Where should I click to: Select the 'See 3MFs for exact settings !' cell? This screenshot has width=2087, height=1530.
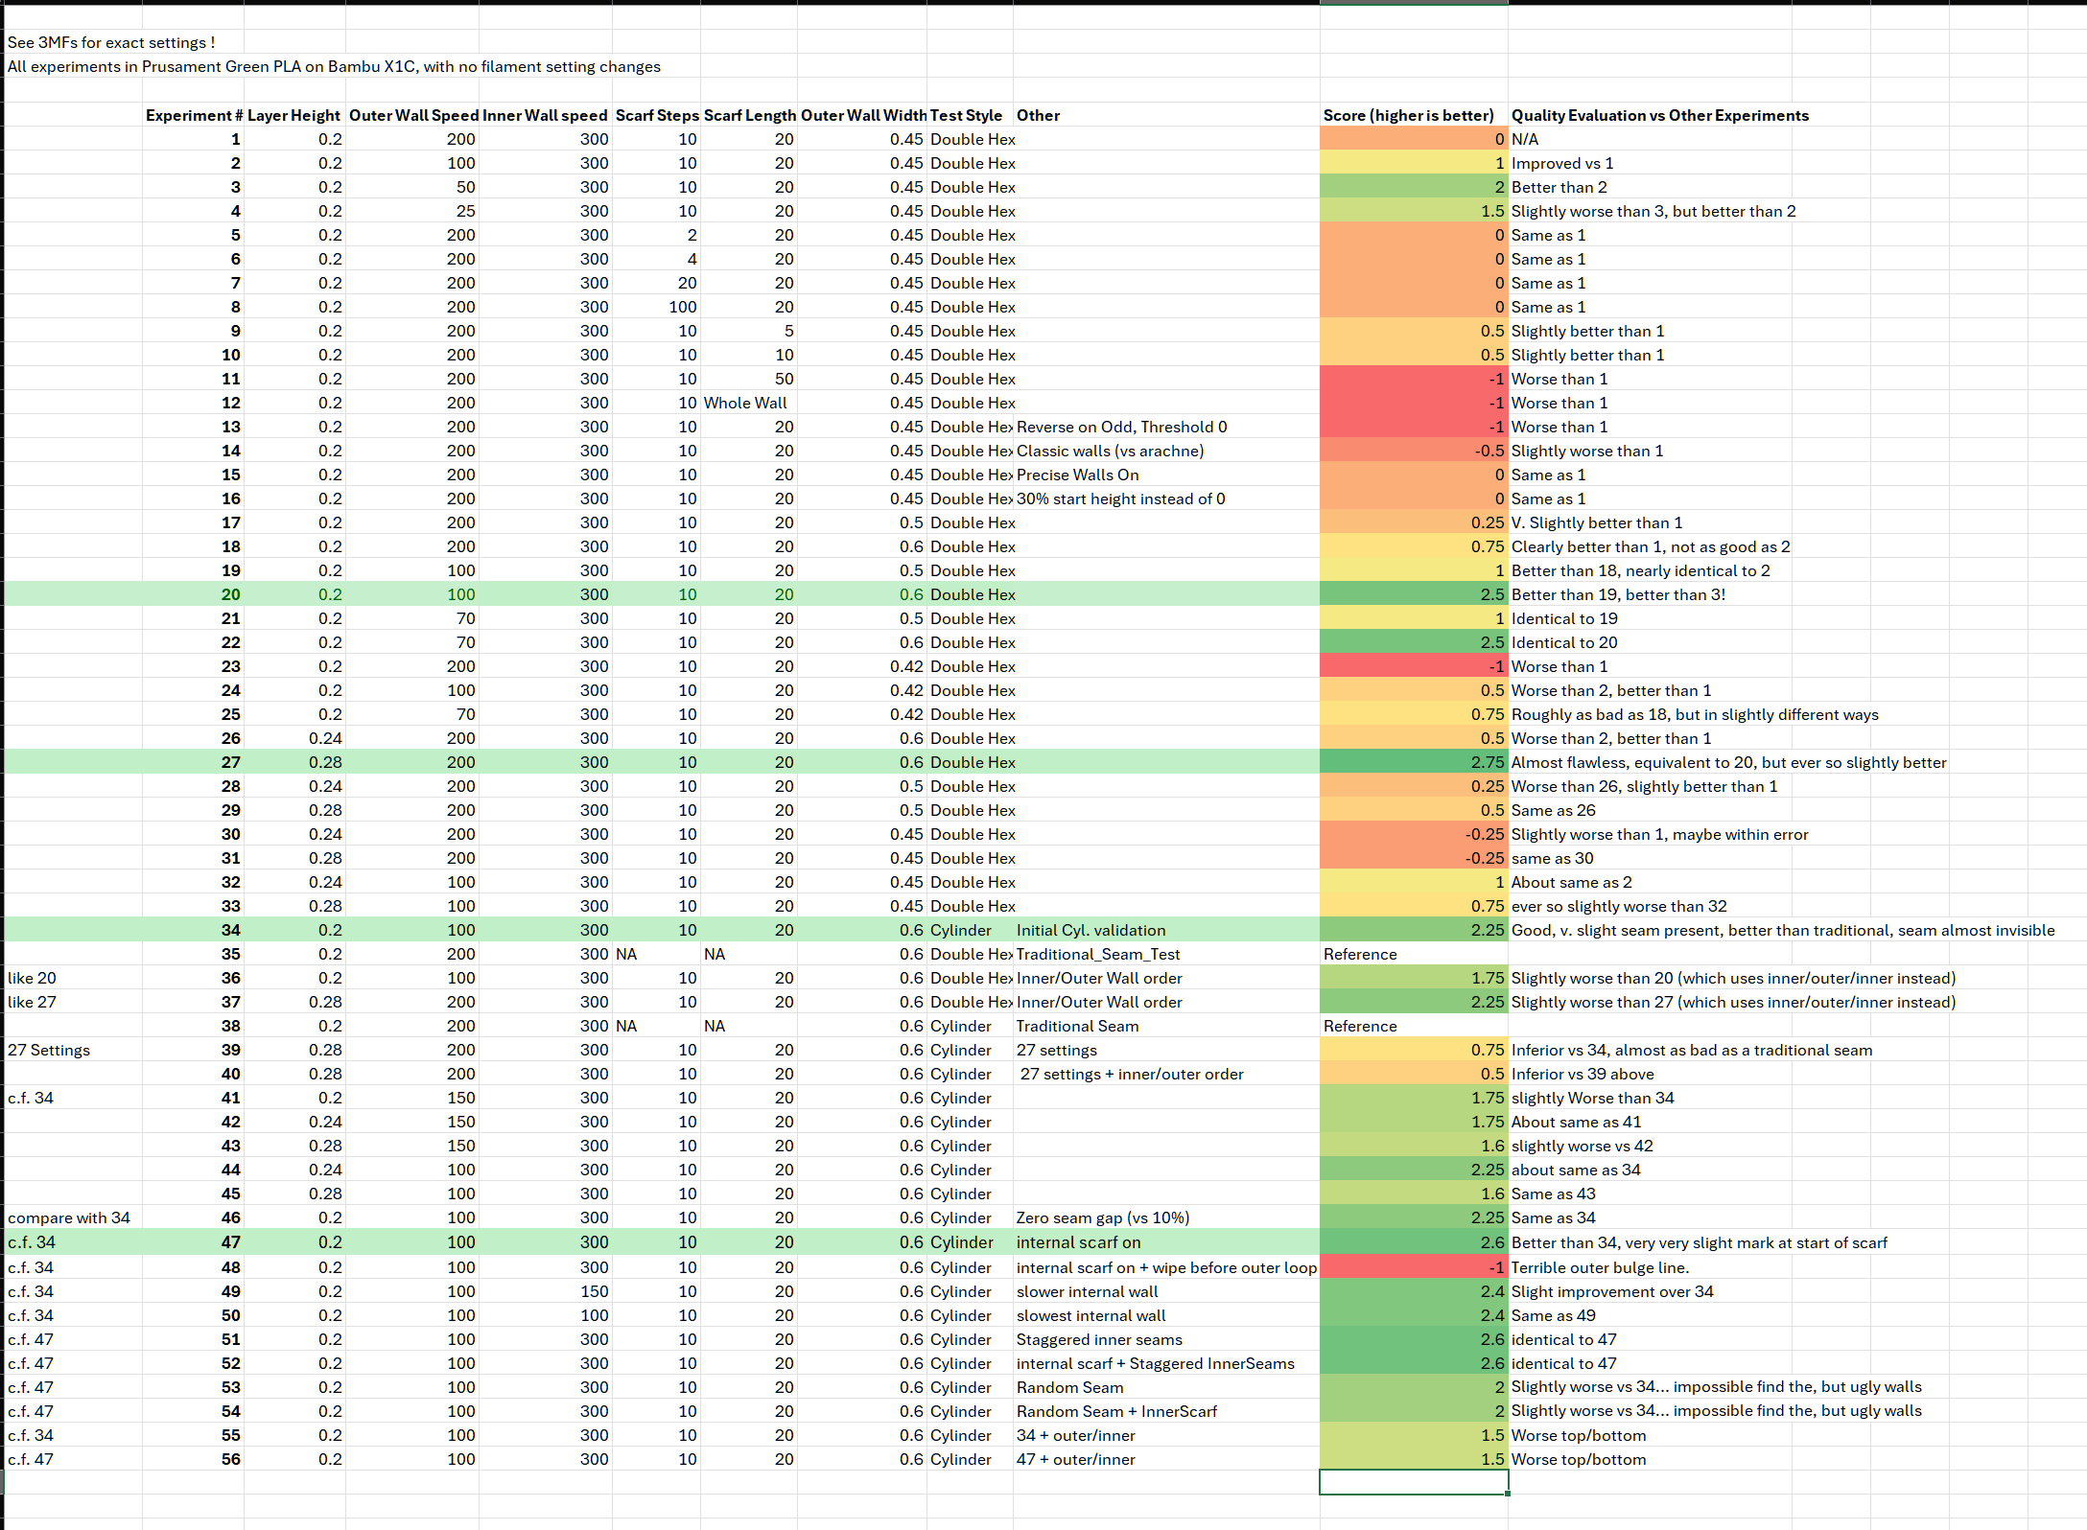coord(111,42)
